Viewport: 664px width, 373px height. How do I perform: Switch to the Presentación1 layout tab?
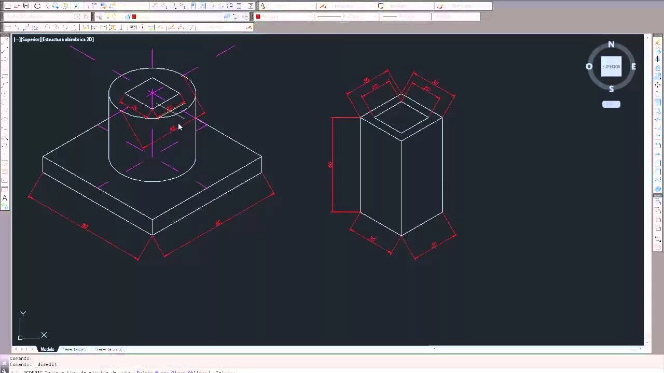tap(74, 349)
